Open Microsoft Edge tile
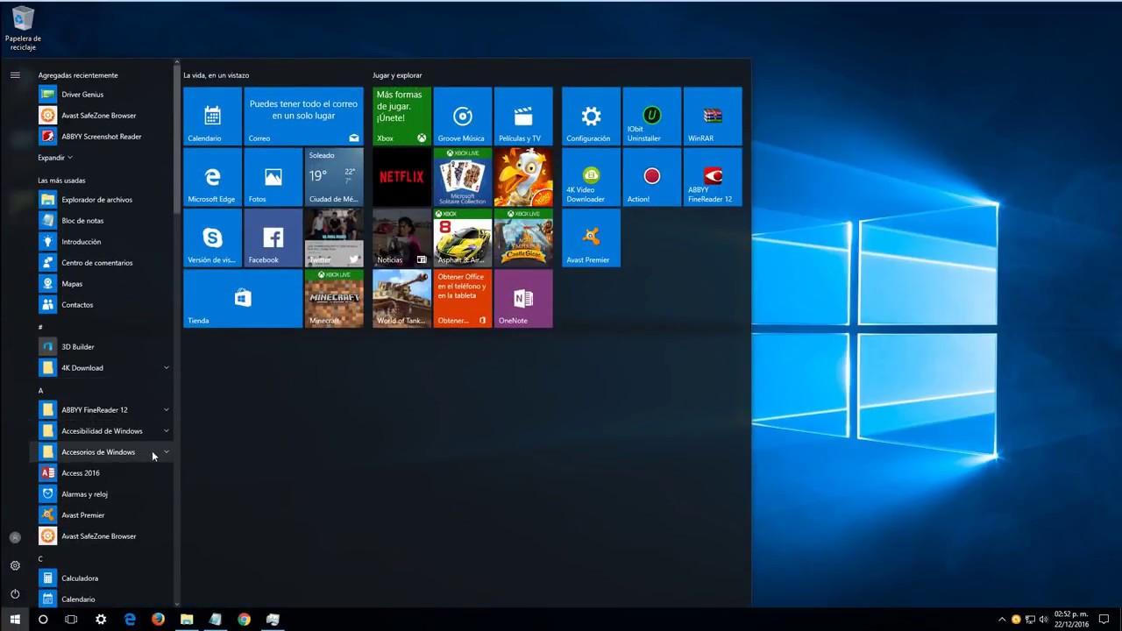Image resolution: width=1122 pixels, height=631 pixels. [x=212, y=177]
